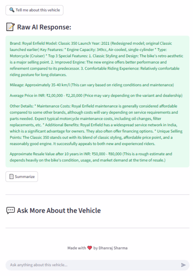Click the Other Details maintenance paragraph

96,125
